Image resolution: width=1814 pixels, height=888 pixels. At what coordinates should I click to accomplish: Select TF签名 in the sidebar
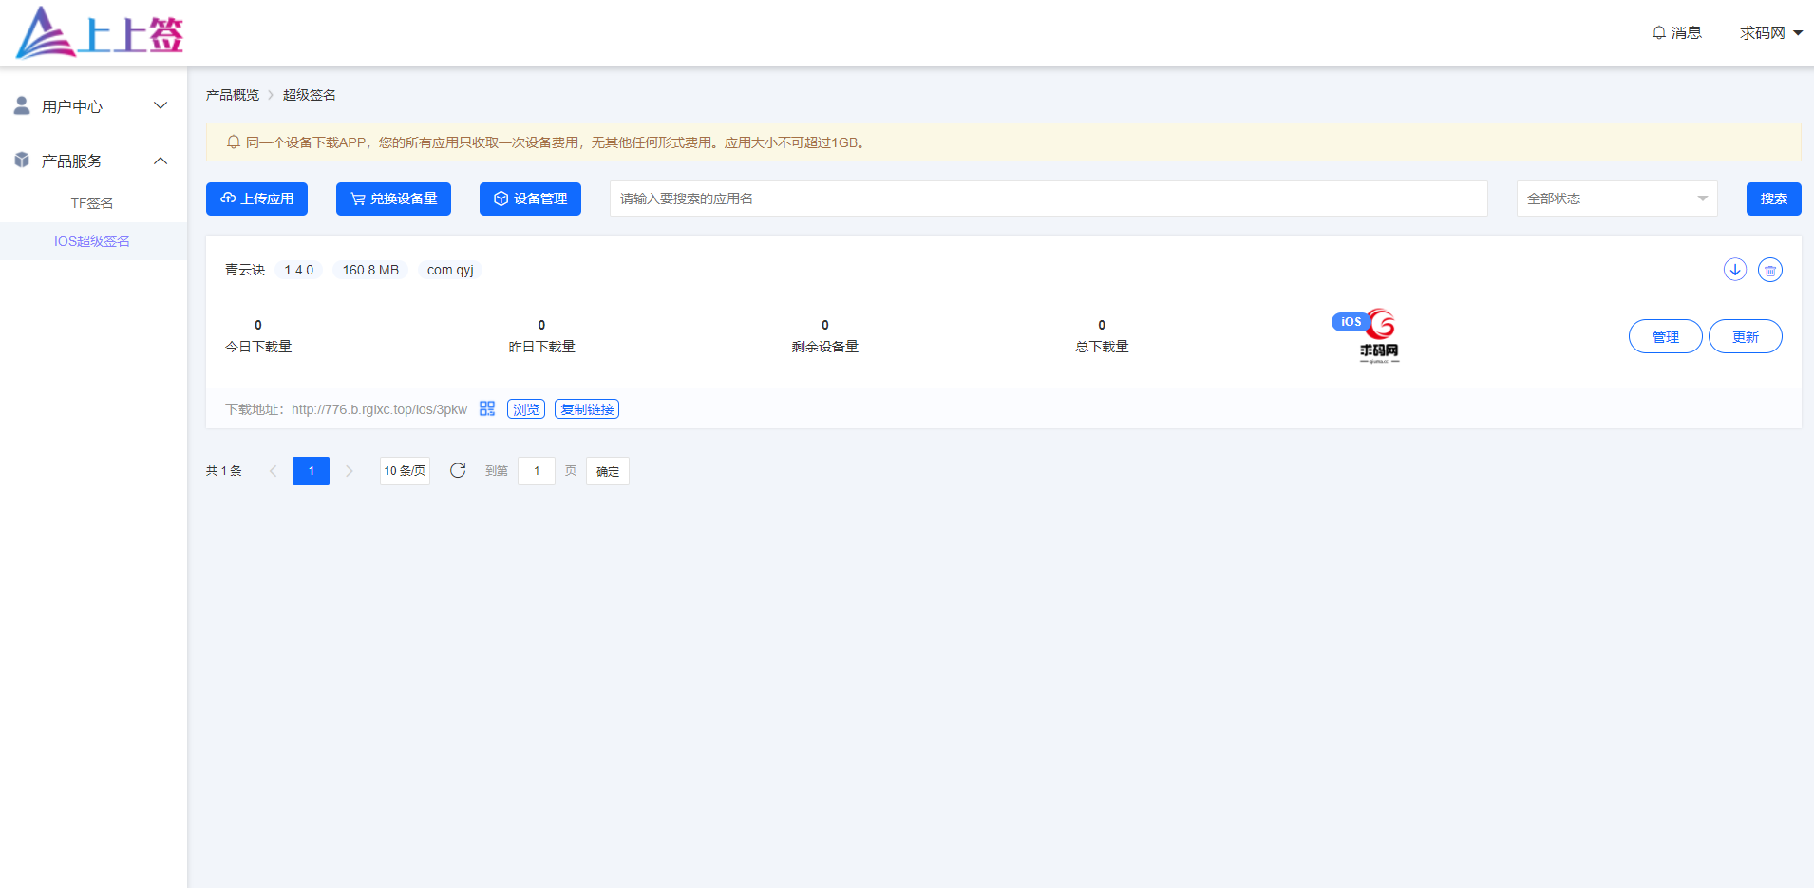pyautogui.click(x=92, y=203)
